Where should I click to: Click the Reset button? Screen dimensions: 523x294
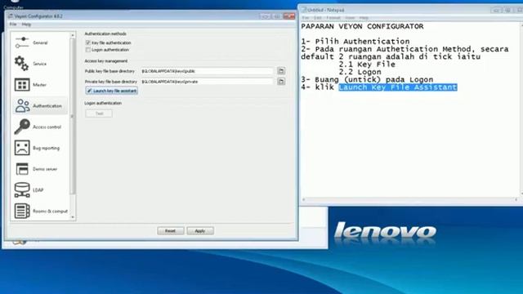tap(171, 230)
